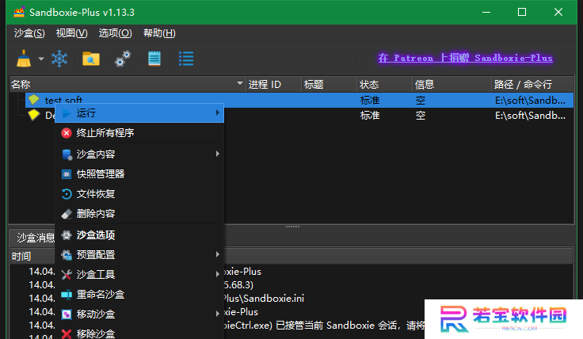The width and height of the screenshot is (583, 339).
Task: Open 快照管理器 from the context menu
Action: [x=139, y=174]
